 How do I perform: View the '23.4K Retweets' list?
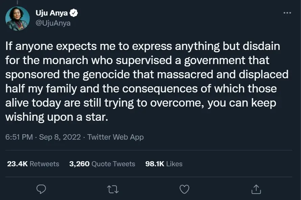pyautogui.click(x=33, y=164)
